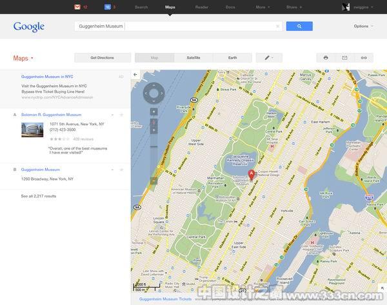387x305 pixels.
Task: Open the Guggenheim Museum in NYC ad link
Action: click(x=47, y=77)
